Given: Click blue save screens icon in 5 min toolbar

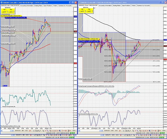Looking at the screenshot, I should click(x=60, y=131).
